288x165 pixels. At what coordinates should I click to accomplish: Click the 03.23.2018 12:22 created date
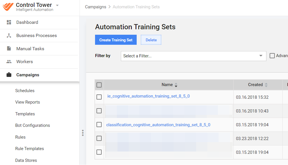tap(252, 139)
